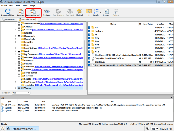Viewport: 174px width, 131px height.
Task: Expand the Favorites tree node
Action: point(16,42)
